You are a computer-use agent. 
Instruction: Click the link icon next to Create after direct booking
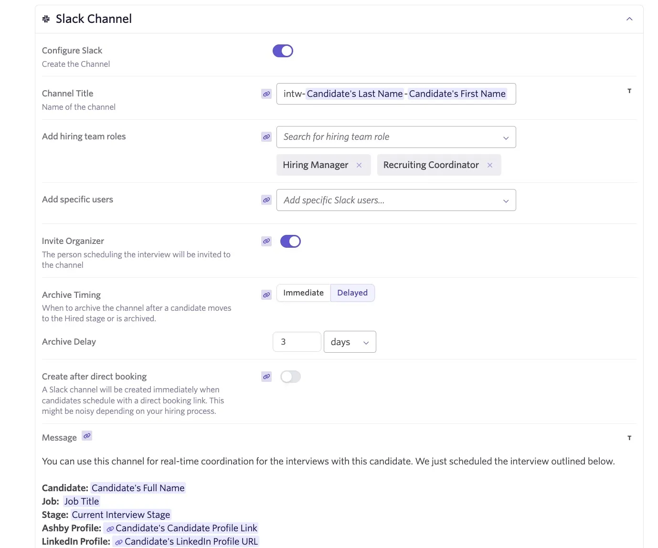[x=266, y=377]
